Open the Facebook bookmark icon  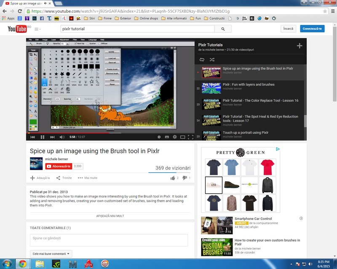point(42,18)
